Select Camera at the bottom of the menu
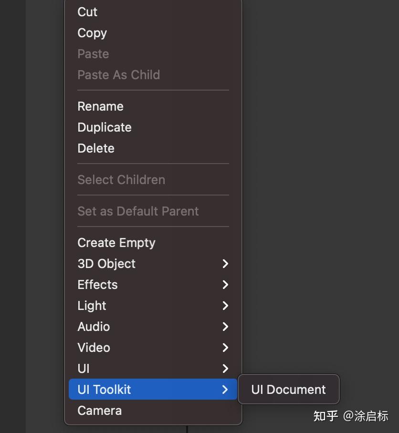The image size is (399, 433). tap(99, 410)
